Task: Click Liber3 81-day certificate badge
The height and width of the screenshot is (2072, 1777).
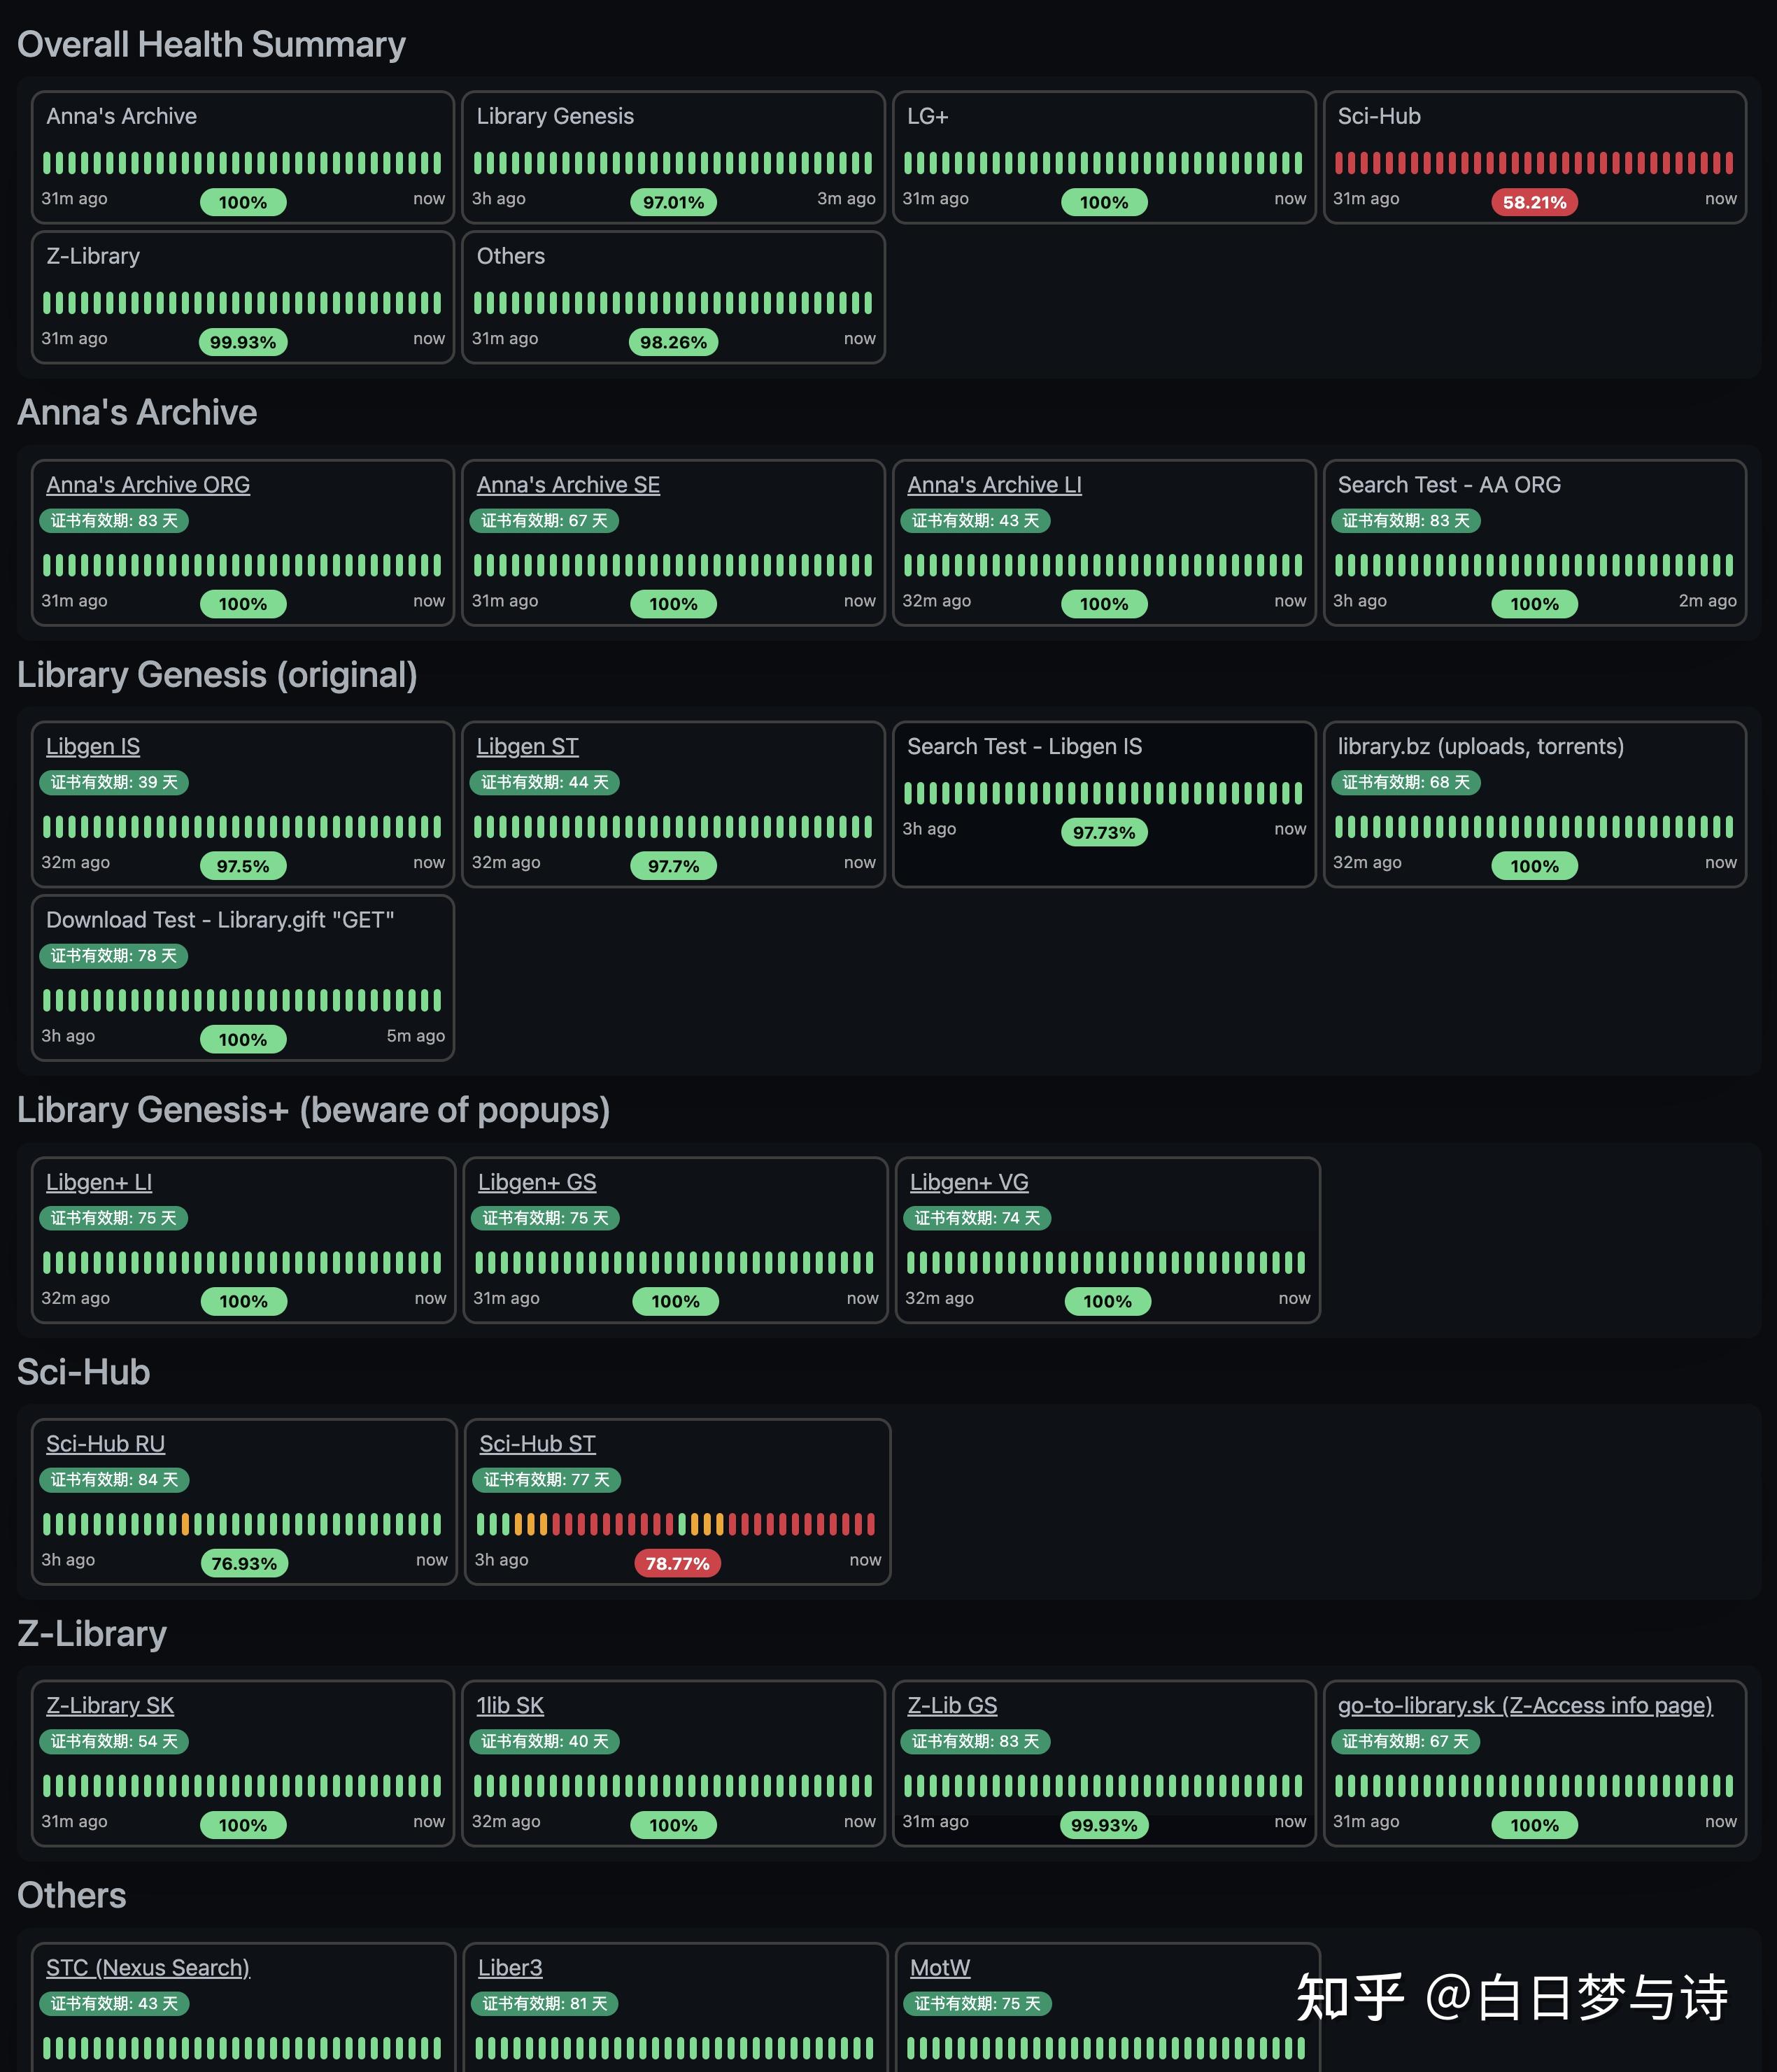Action: pos(545,2004)
